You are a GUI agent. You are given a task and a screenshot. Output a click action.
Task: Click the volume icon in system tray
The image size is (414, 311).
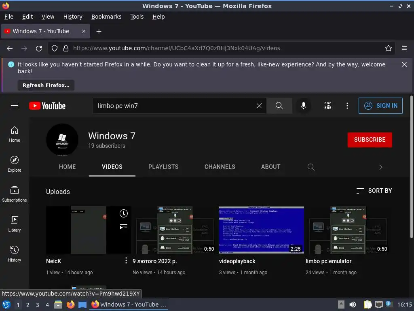[x=353, y=305]
